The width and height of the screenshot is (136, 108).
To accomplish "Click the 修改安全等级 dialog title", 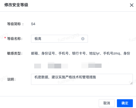I will pyautogui.click(x=16, y=5).
